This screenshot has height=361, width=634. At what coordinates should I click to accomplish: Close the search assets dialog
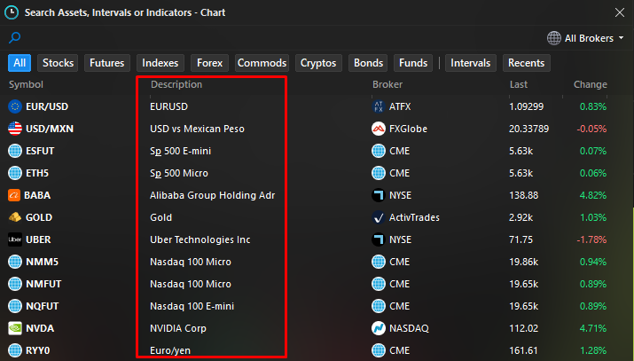[x=619, y=12]
